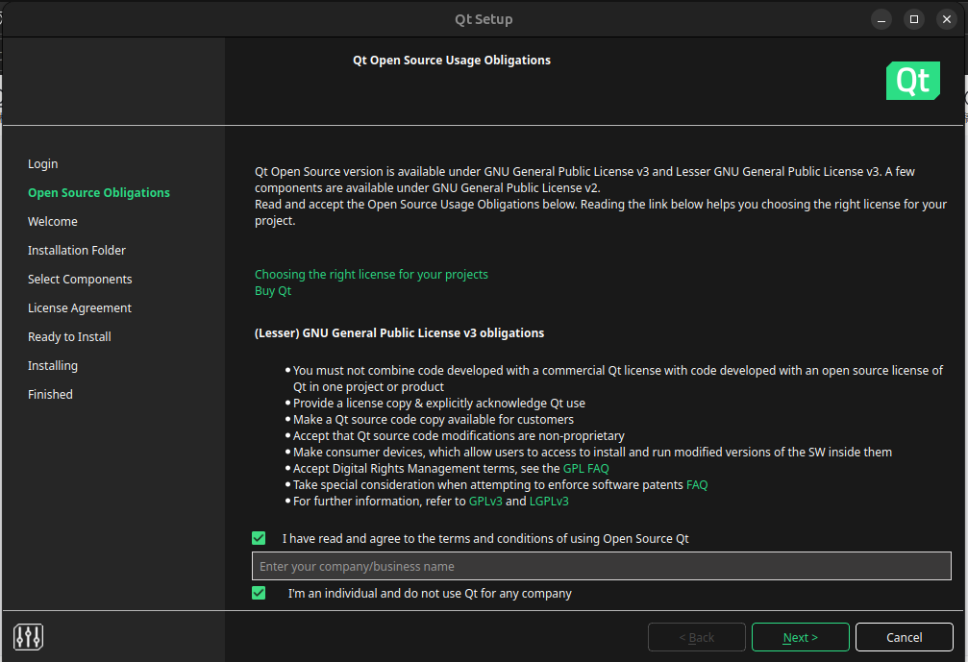968x662 pixels.
Task: Select the Login step in sidebar
Action: click(43, 163)
